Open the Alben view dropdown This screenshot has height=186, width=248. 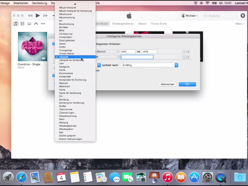click(240, 24)
